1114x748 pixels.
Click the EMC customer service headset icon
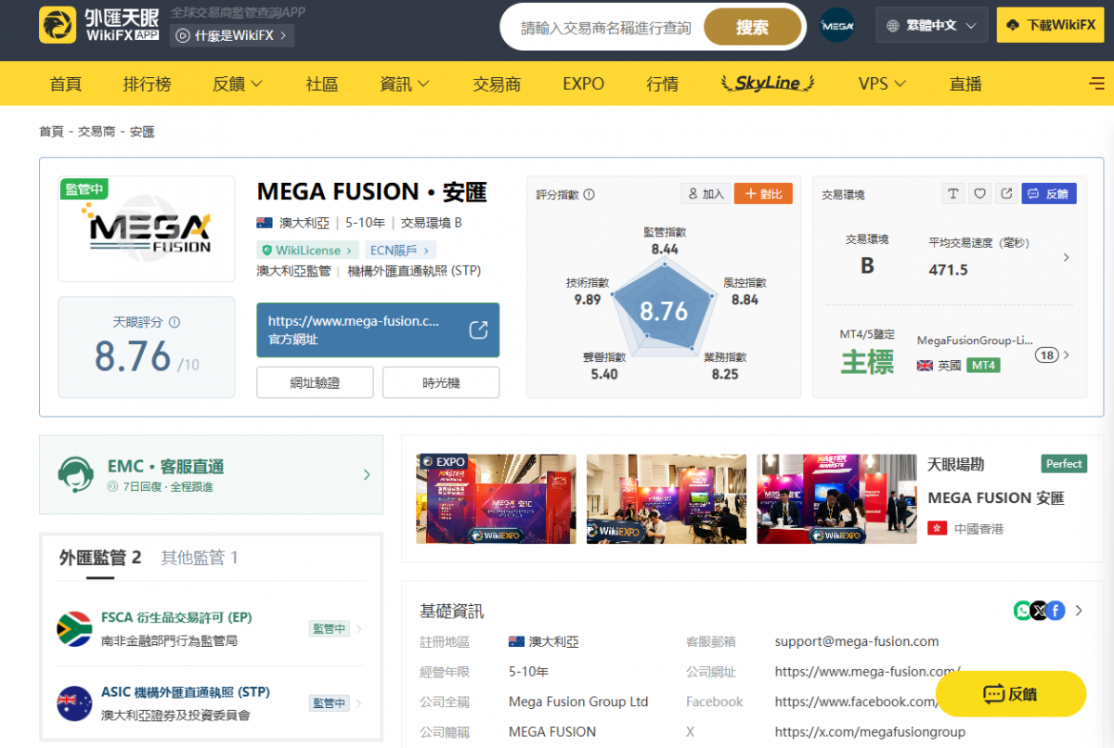(75, 474)
